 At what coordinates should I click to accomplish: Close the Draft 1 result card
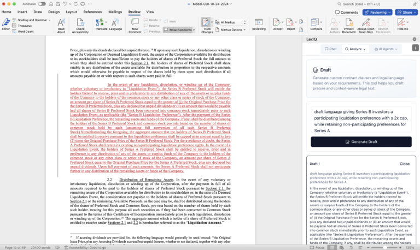pyautogui.click(x=404, y=164)
